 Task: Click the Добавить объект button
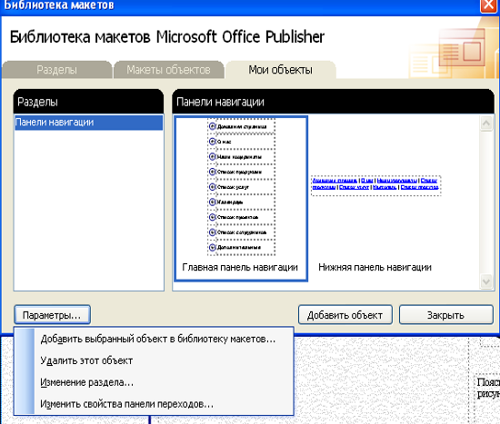click(x=345, y=315)
